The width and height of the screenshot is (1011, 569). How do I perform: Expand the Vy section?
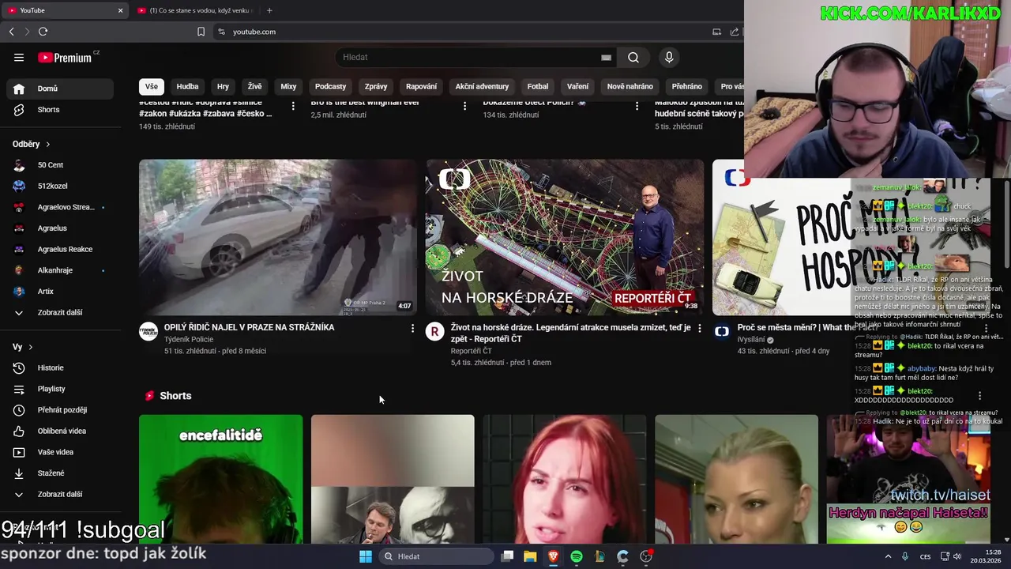[x=23, y=347]
